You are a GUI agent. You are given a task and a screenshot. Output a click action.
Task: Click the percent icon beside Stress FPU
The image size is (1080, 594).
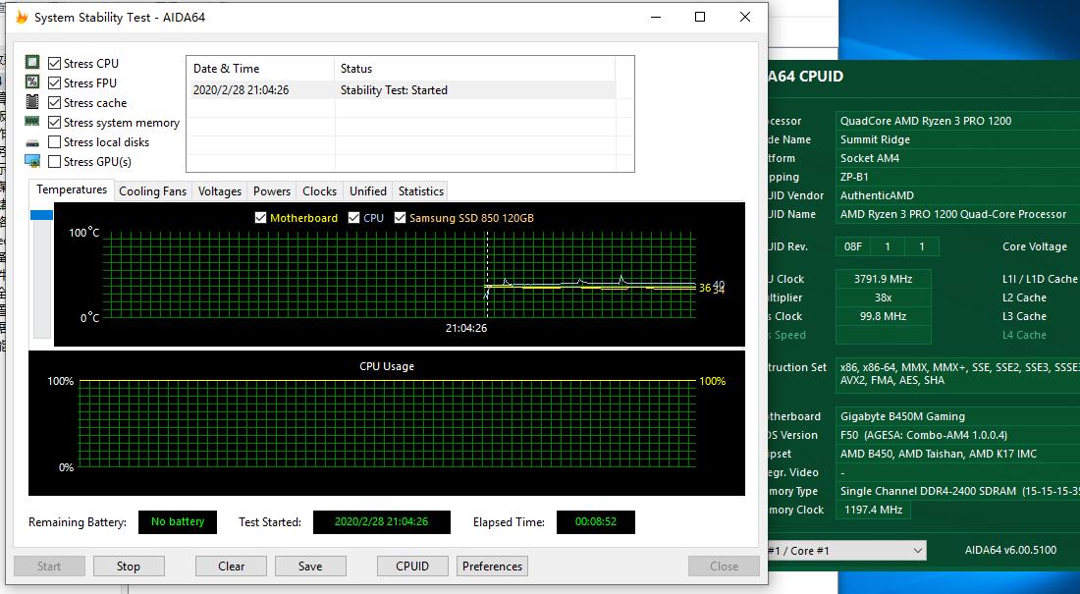32,82
